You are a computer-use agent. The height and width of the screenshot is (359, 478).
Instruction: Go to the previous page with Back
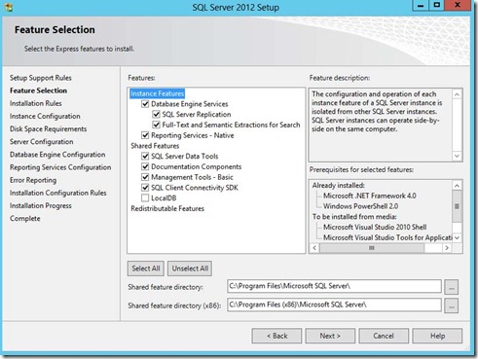pyautogui.click(x=276, y=336)
